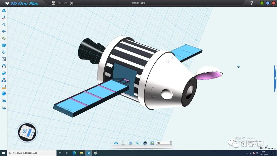The width and height of the screenshot is (277, 156).
Task: Open the auto snap grid tool
Action: coord(4,59)
